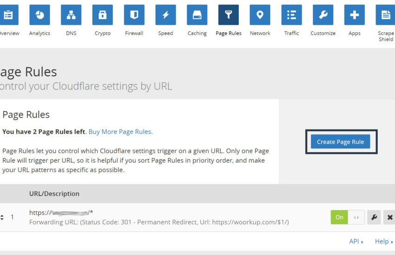Follow the Buy More Page Rules link
The width and height of the screenshot is (395, 255).
click(x=120, y=132)
